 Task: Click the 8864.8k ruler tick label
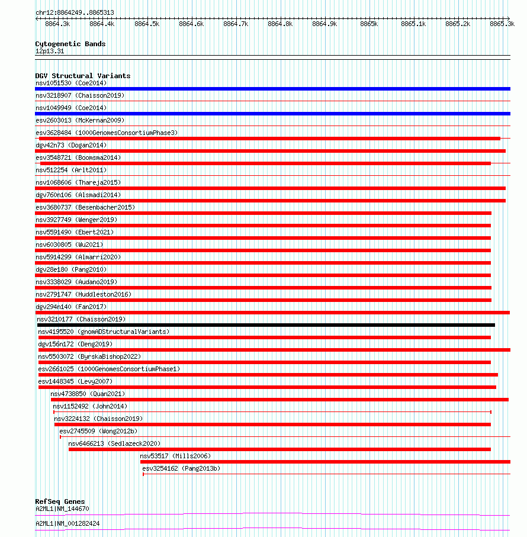(280, 24)
